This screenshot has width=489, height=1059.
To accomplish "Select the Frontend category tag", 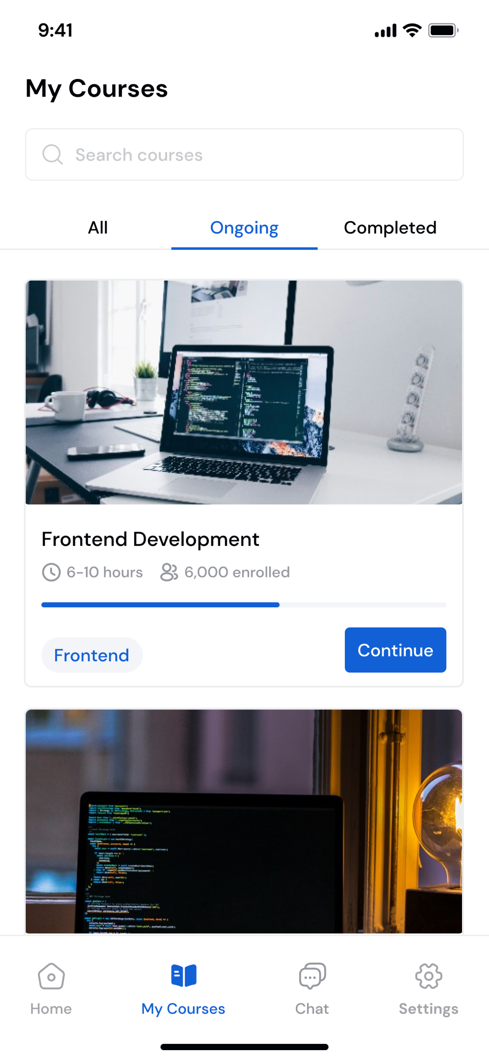I will 92,655.
